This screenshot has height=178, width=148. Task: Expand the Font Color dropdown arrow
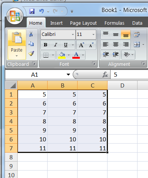[83, 55]
